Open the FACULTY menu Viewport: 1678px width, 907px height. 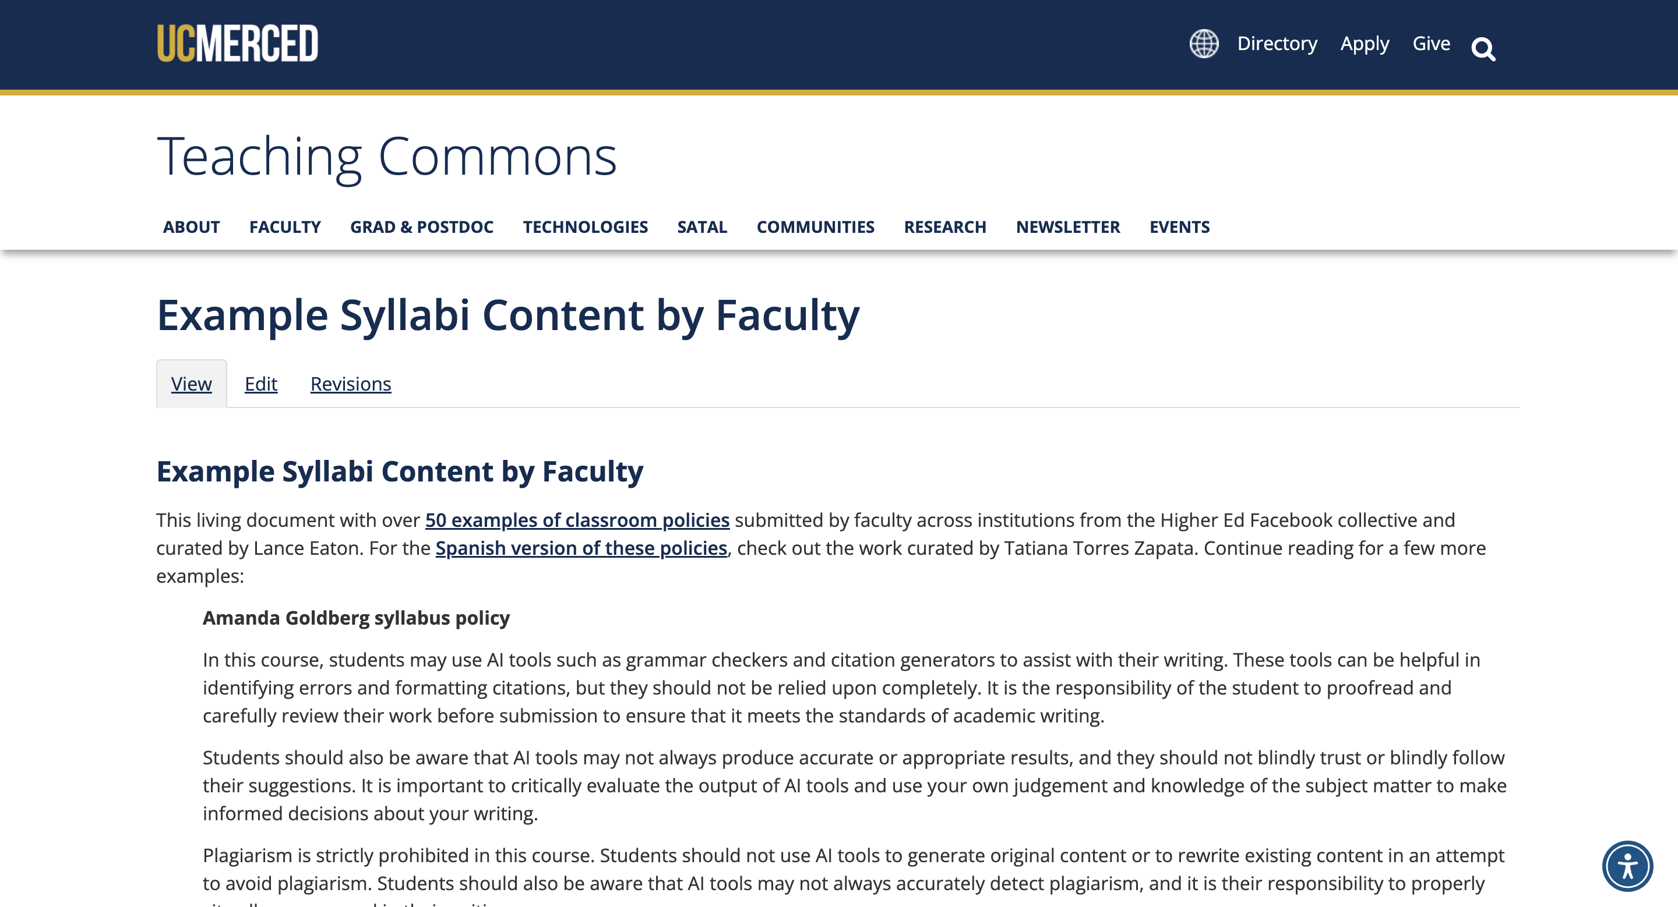[285, 226]
